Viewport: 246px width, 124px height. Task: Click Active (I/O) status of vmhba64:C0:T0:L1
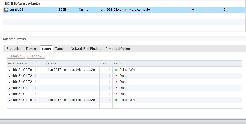coord(127,70)
